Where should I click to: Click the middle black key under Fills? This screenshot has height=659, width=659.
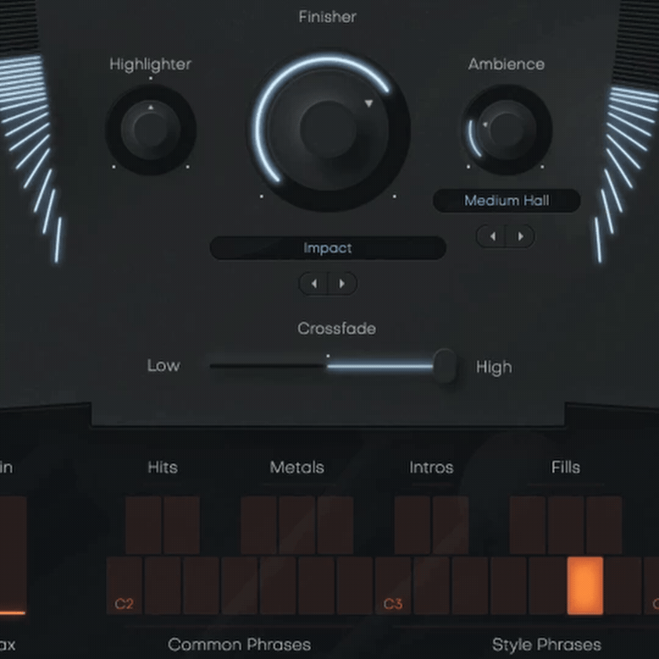coord(566,525)
